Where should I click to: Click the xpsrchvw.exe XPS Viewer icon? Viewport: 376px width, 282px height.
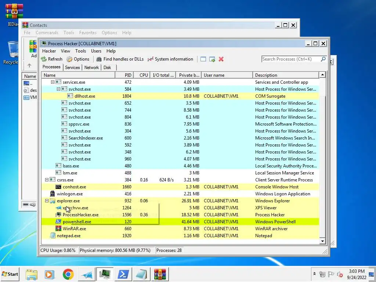58,208
